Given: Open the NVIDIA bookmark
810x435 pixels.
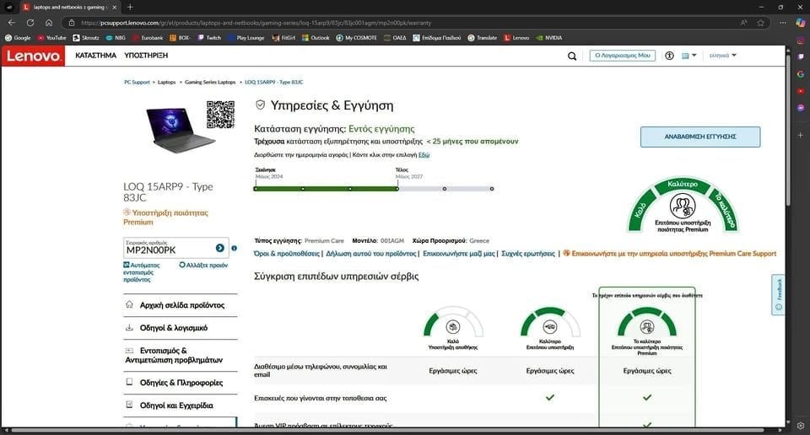Looking at the screenshot, I should [549, 38].
